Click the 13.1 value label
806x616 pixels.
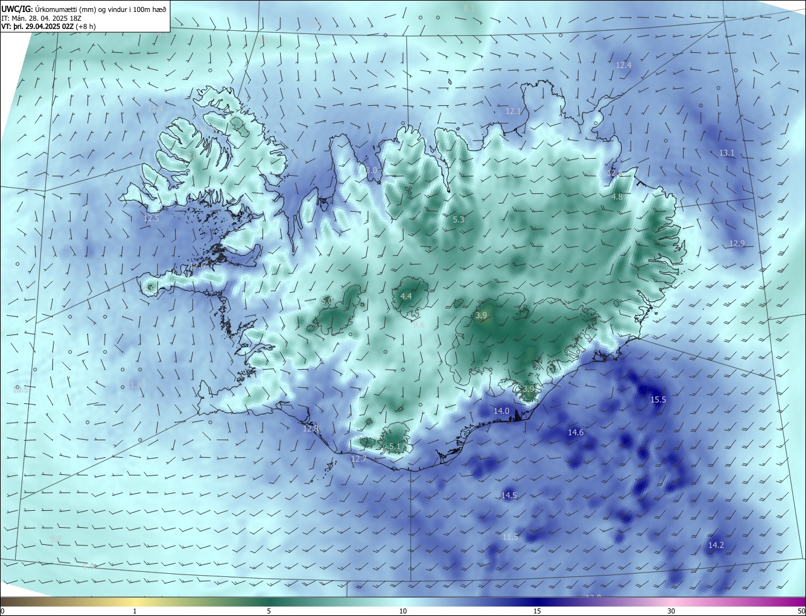coord(727,153)
